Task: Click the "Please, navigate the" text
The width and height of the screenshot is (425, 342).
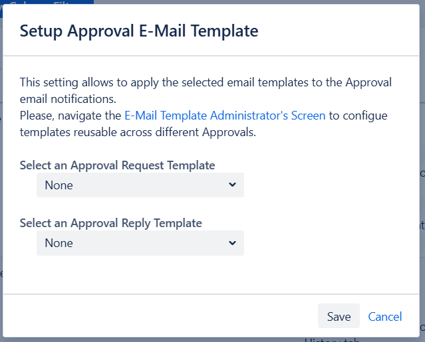Action: coord(71,116)
